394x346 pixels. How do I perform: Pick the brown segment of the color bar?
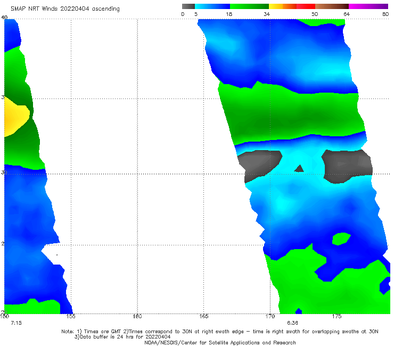click(332, 6)
